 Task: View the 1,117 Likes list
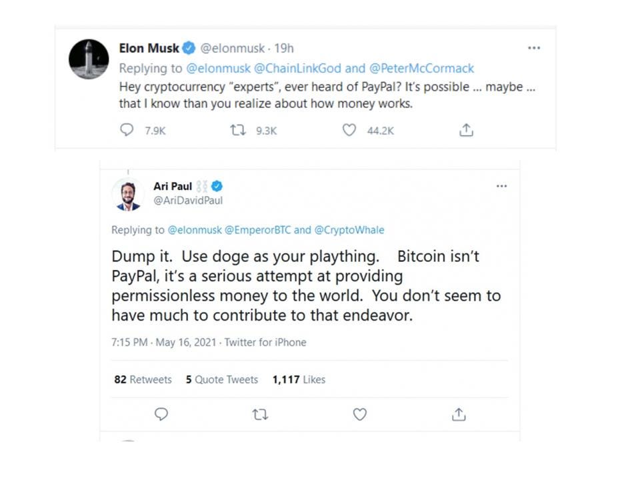299,379
